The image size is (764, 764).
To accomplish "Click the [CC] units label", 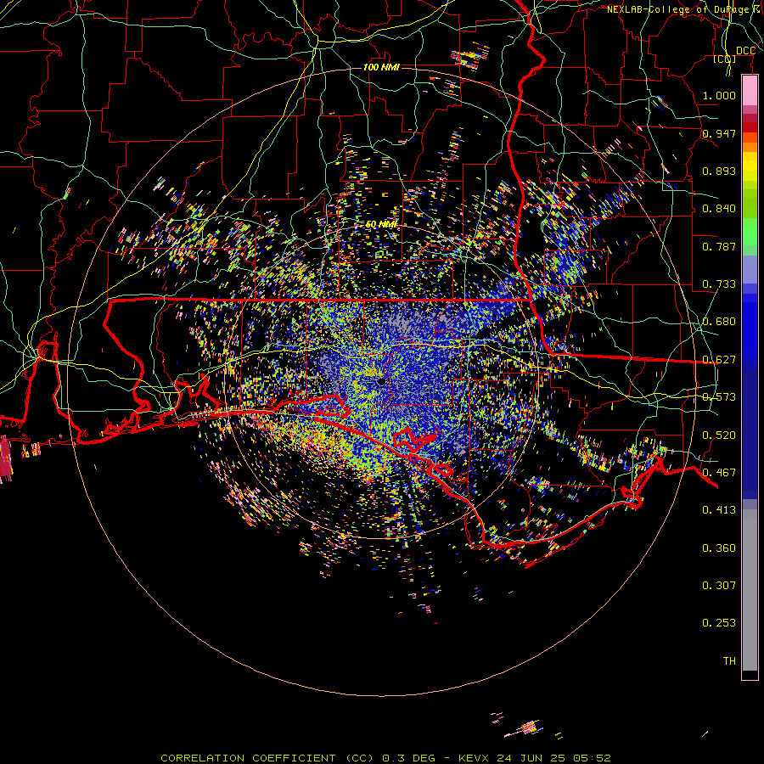I will pyautogui.click(x=725, y=59).
